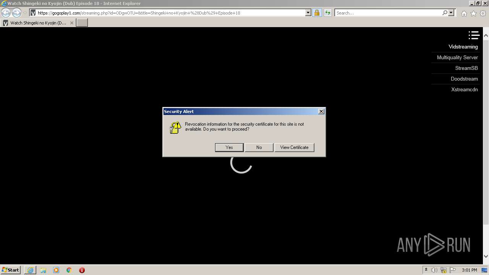Close the Security Alert dialog
The image size is (489, 275).
point(321,111)
